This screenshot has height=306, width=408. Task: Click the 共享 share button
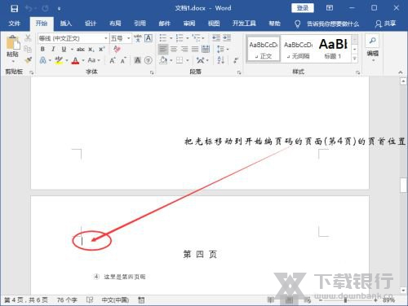coord(385,24)
